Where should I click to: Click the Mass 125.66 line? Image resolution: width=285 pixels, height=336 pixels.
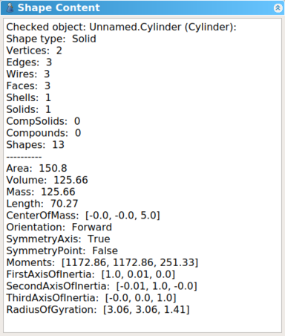pos(41,192)
